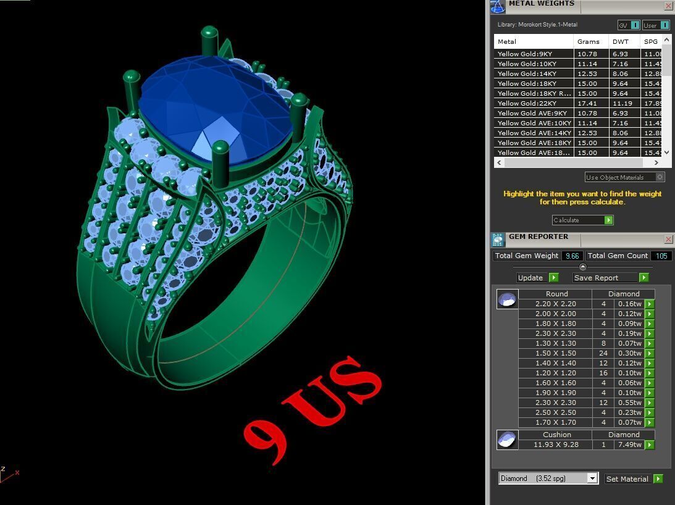
Task: Sort by DWT column header
Action: click(x=623, y=42)
